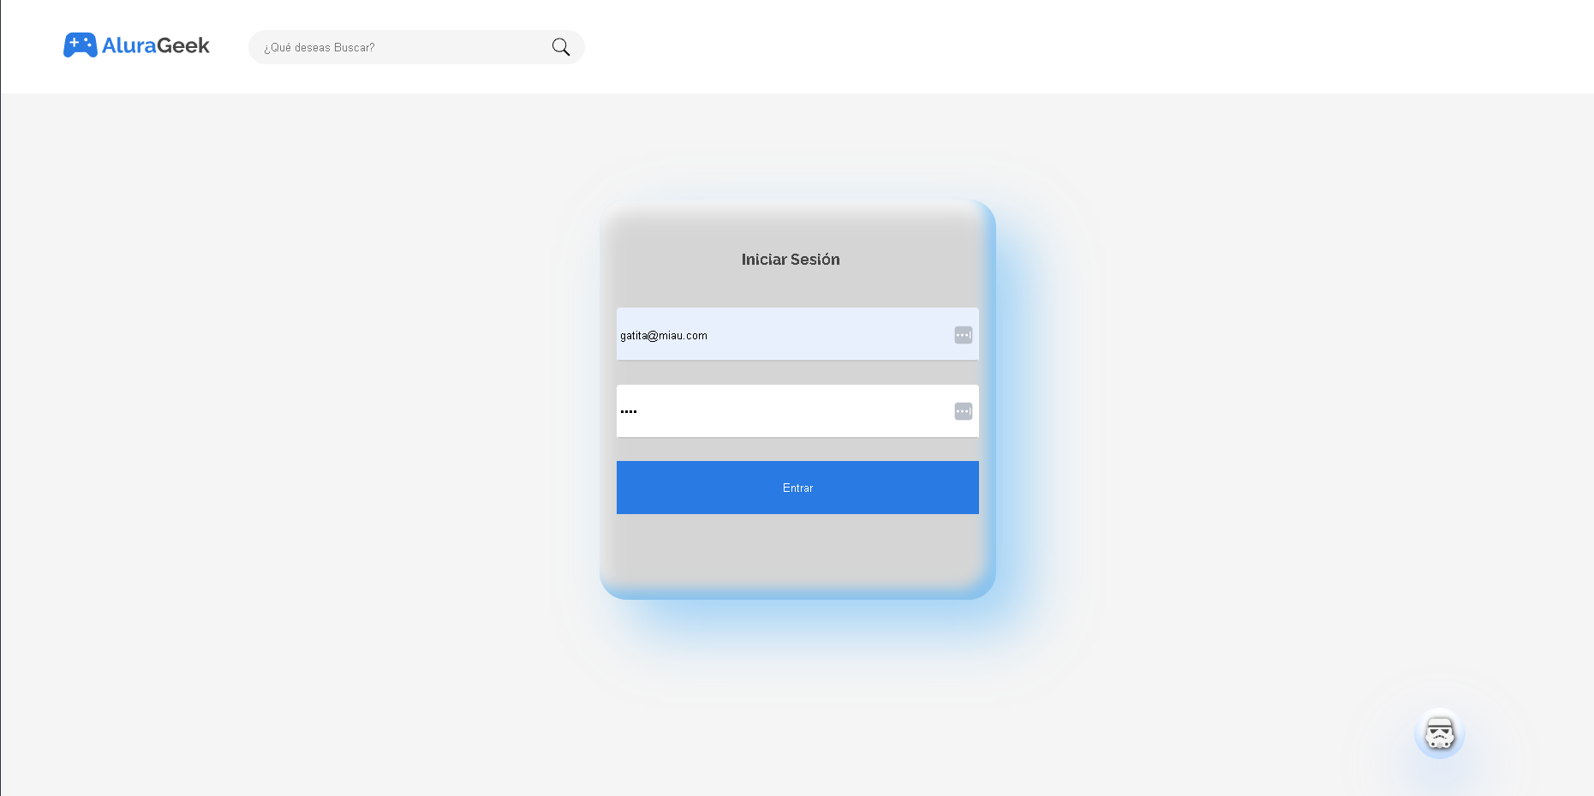
Task: Click the gamepad logo icon
Action: pos(81,45)
